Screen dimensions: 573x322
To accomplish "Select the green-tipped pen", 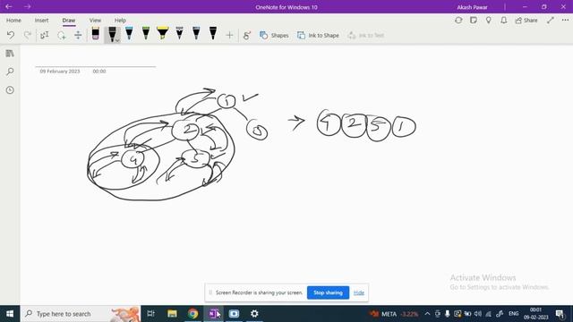I will [x=146, y=34].
